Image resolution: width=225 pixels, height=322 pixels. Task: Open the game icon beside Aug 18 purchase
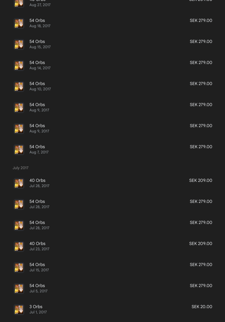pos(19,24)
